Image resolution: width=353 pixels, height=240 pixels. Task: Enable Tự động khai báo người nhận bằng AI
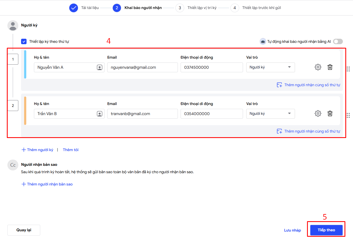pos(338,41)
